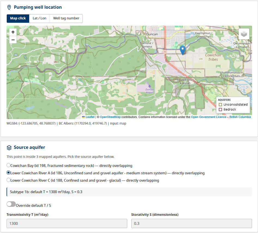Click the Lhumlhumuluts' / Clemclemluts map label
The height and width of the screenshot is (233, 258).
coord(231,74)
